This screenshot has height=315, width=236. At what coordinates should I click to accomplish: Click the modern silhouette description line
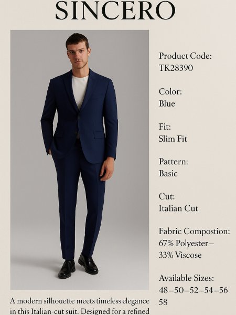[x=80, y=301]
